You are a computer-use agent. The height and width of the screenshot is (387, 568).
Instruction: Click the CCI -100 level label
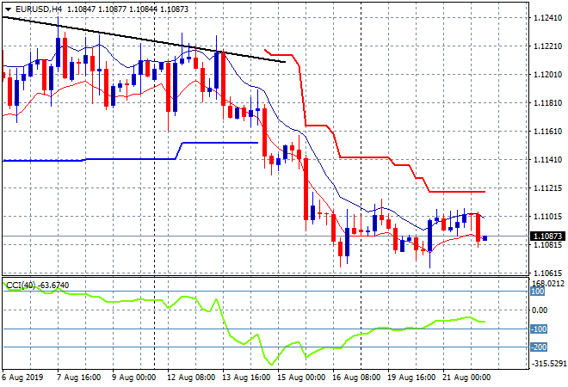539,329
